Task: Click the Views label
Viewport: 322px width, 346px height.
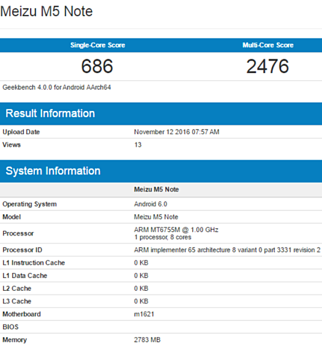Action: coord(11,145)
